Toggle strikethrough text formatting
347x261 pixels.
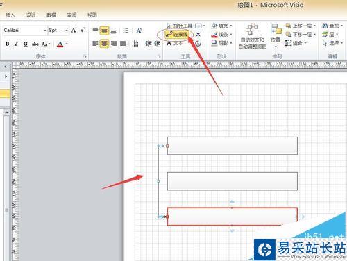click(x=35, y=44)
